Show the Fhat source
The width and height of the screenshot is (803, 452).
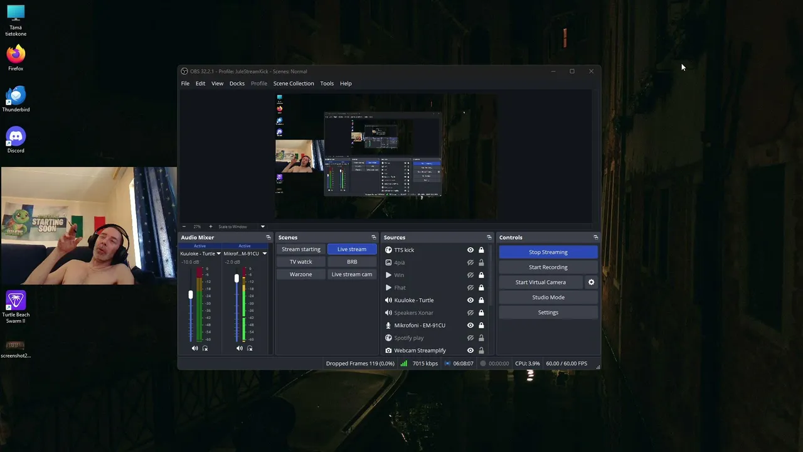470,288
